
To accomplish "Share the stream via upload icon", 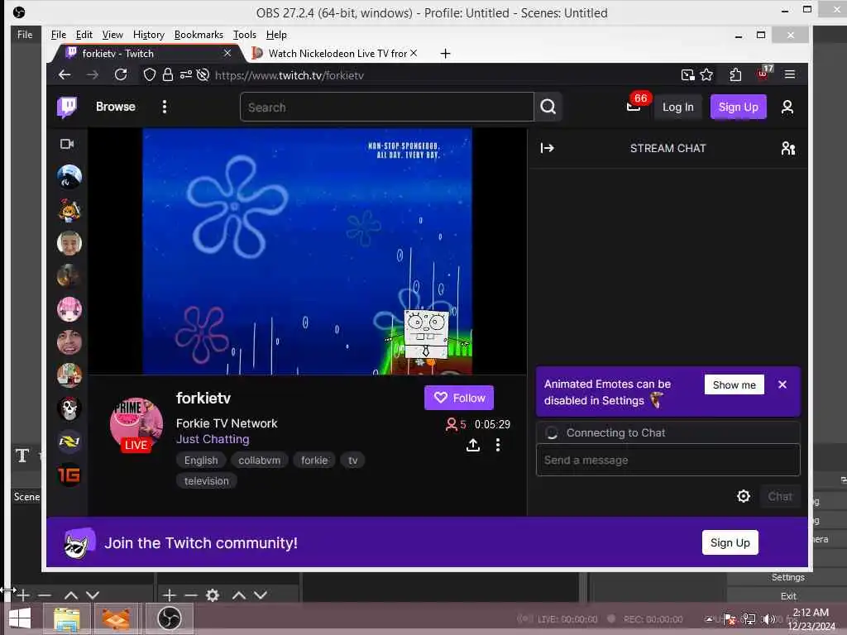I will (472, 445).
